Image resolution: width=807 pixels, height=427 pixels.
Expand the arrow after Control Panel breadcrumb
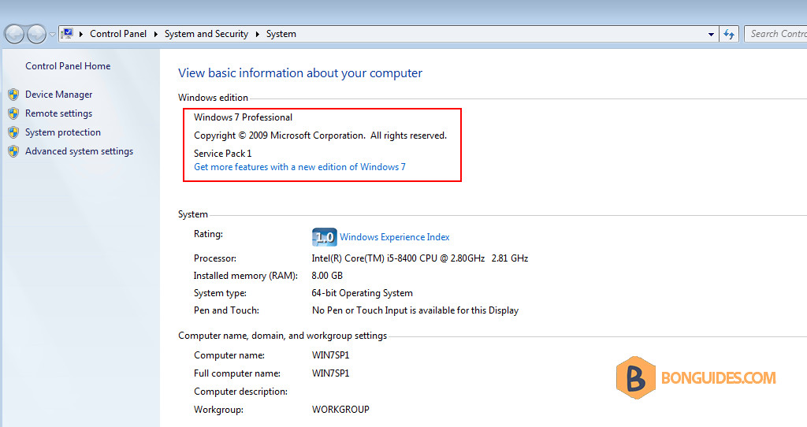155,34
